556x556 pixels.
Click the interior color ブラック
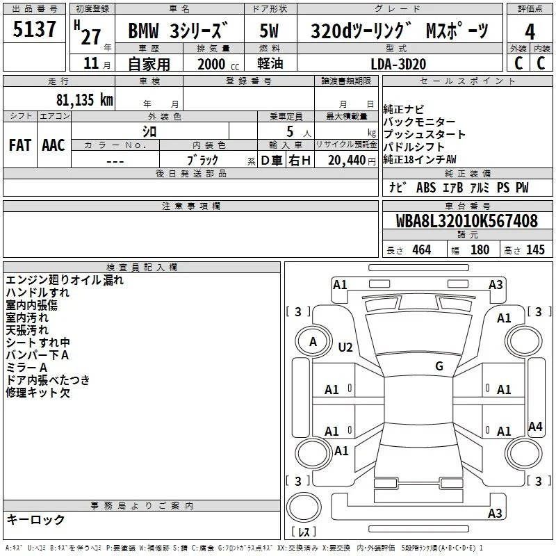click(x=202, y=161)
